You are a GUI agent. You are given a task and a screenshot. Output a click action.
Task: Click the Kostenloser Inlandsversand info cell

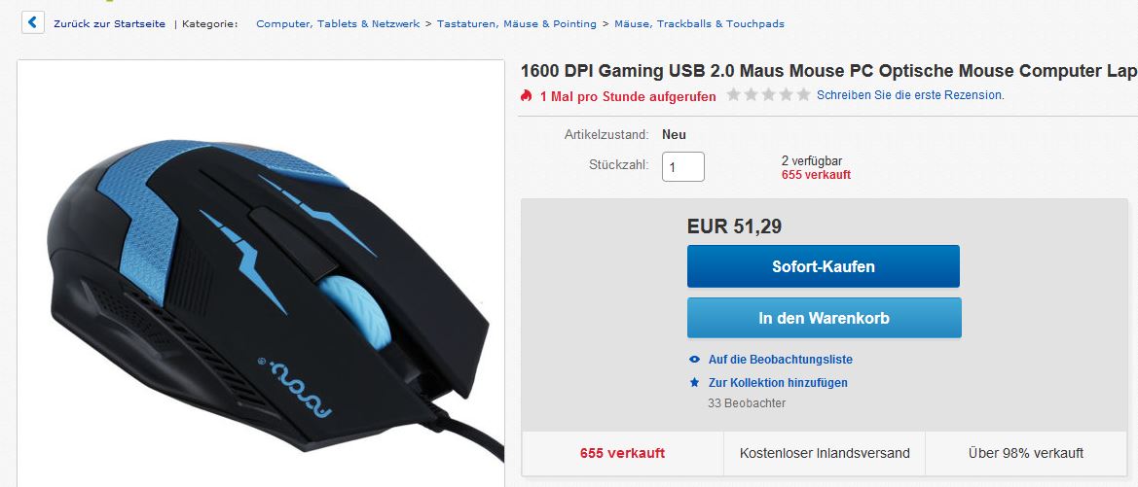[x=825, y=453]
